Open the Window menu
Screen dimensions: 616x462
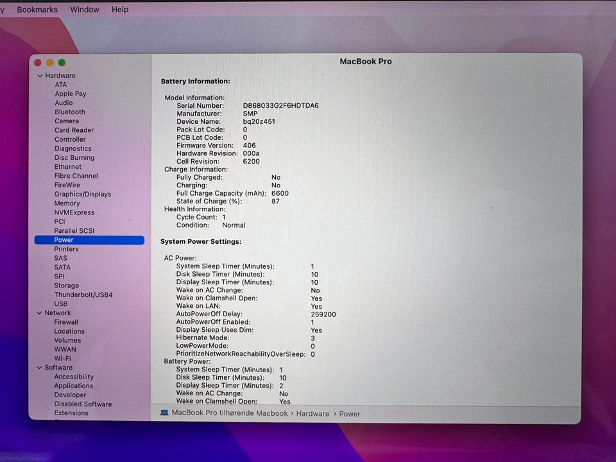click(85, 10)
